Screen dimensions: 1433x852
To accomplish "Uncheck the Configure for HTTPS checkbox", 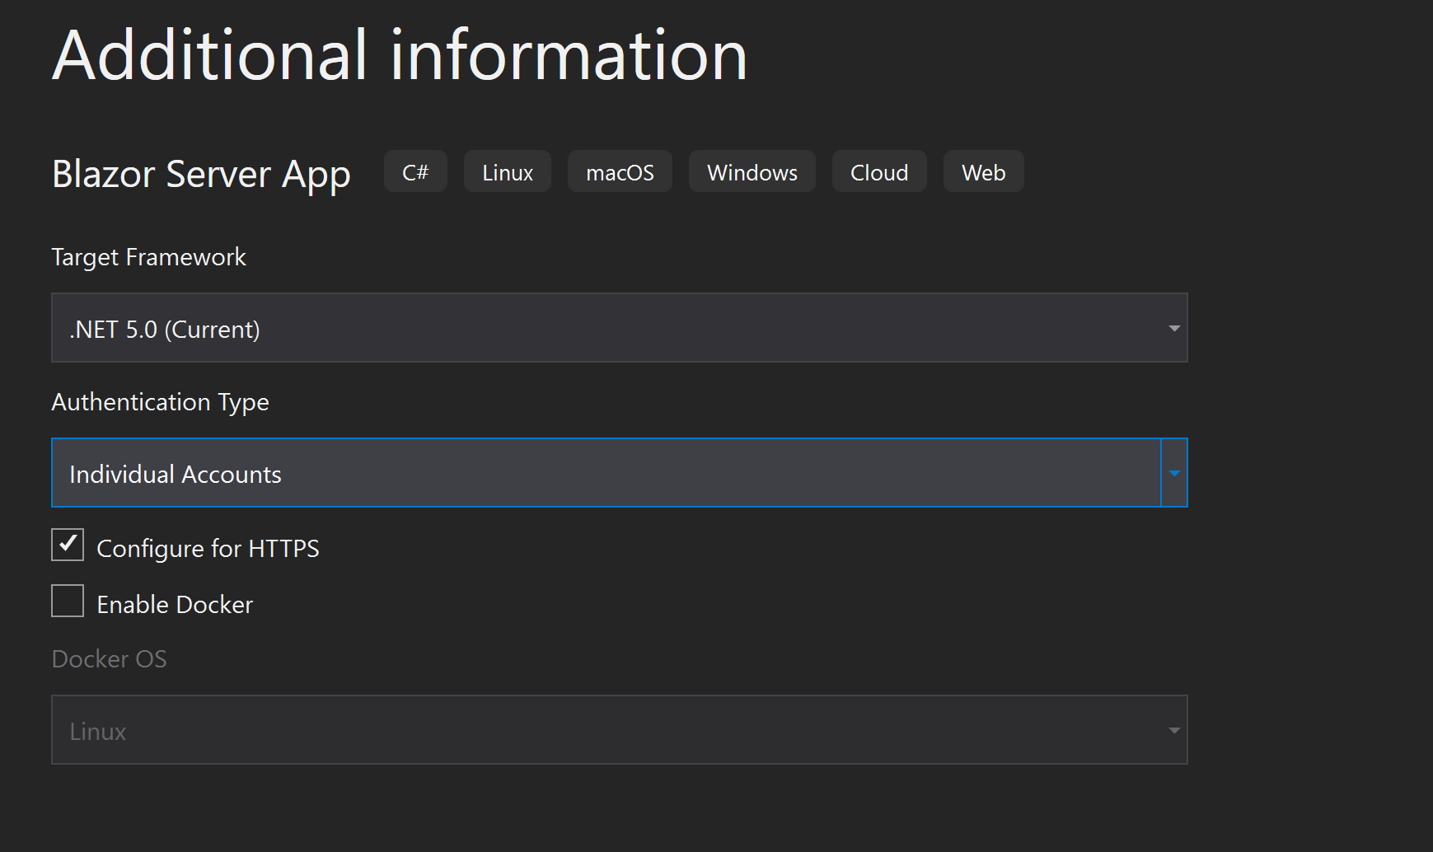I will (x=68, y=545).
